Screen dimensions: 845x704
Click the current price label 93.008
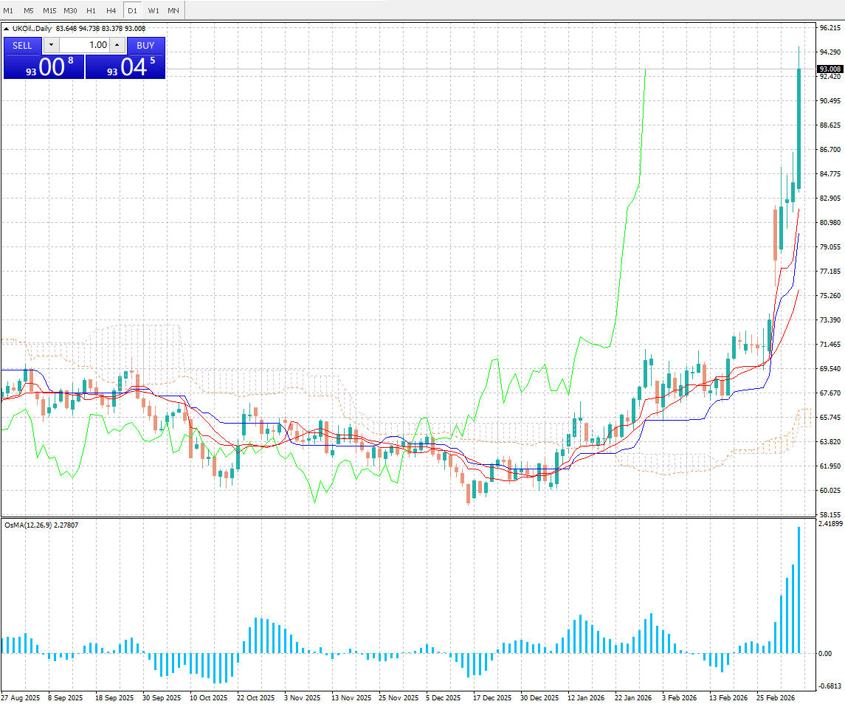pyautogui.click(x=830, y=69)
